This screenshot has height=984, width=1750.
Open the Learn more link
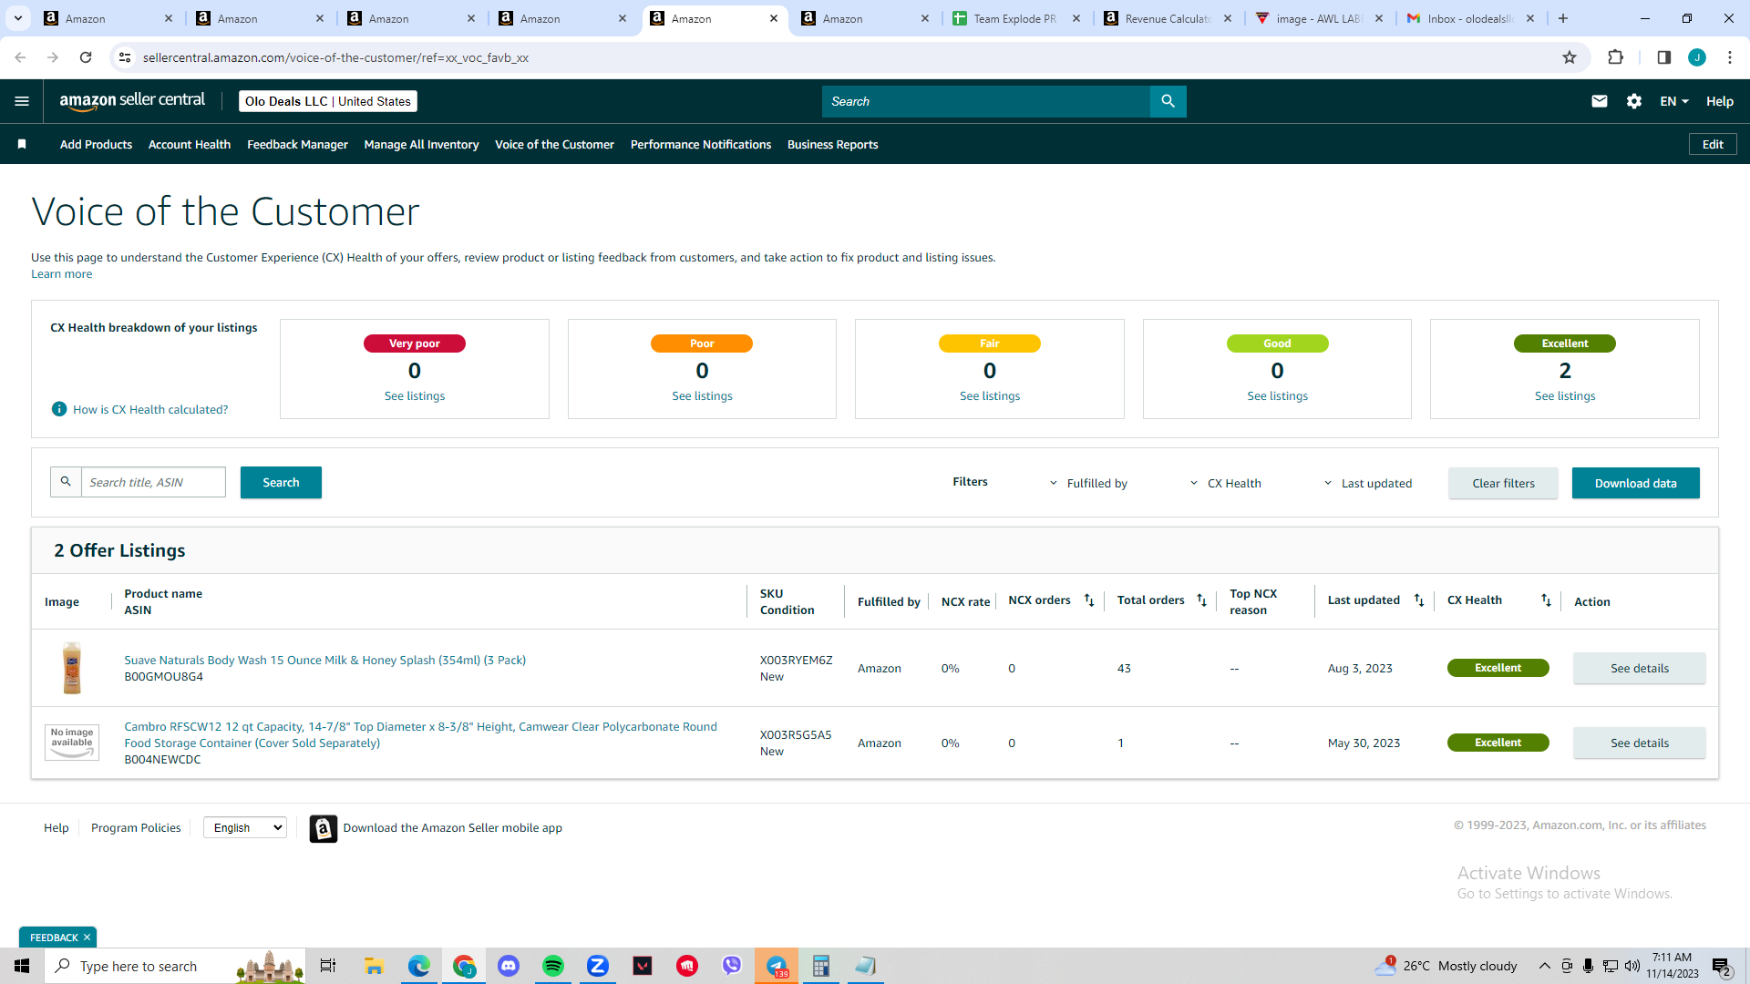coord(61,274)
